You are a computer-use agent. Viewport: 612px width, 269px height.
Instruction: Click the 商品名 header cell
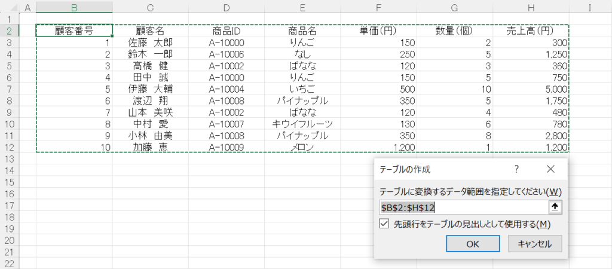302,31
